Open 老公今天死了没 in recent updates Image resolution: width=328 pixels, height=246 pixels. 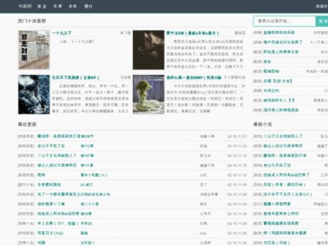[51, 146]
